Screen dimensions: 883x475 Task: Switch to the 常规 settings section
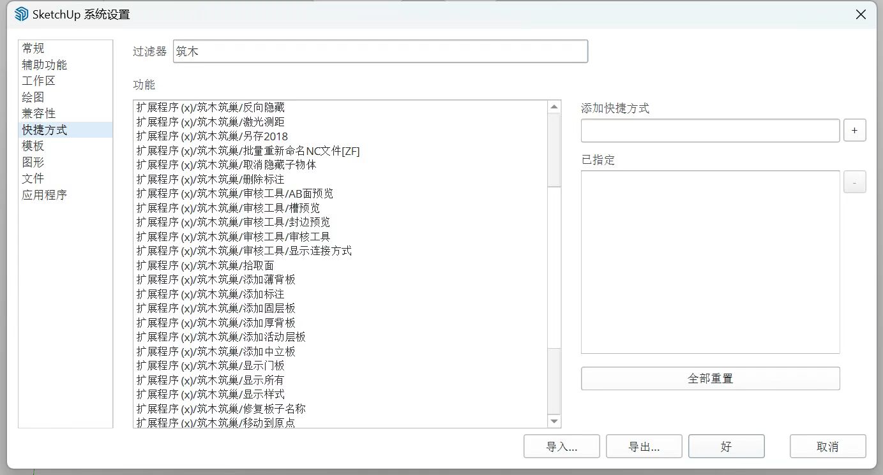point(34,48)
